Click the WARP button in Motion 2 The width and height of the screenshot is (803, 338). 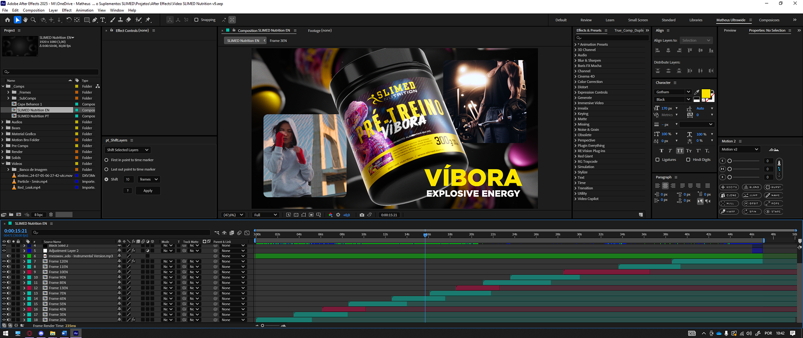click(729, 212)
